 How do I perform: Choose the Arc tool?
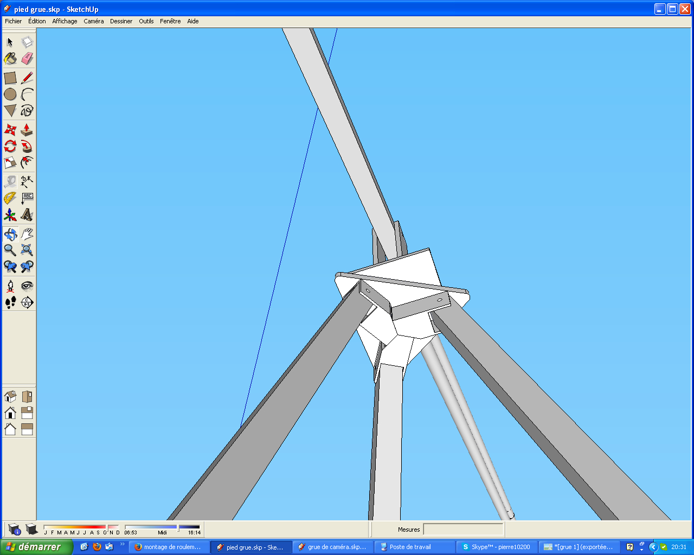27,94
